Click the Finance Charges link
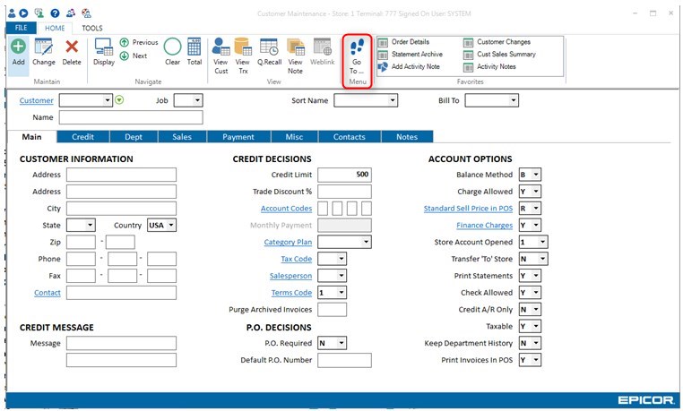 tap(484, 225)
